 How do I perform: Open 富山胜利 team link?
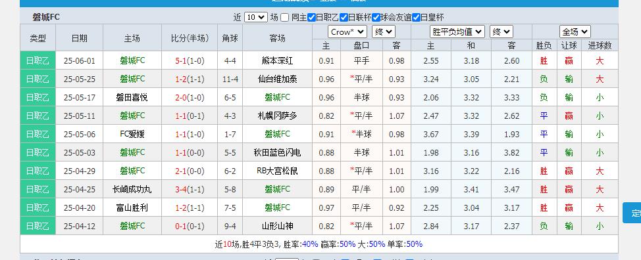(x=132, y=208)
